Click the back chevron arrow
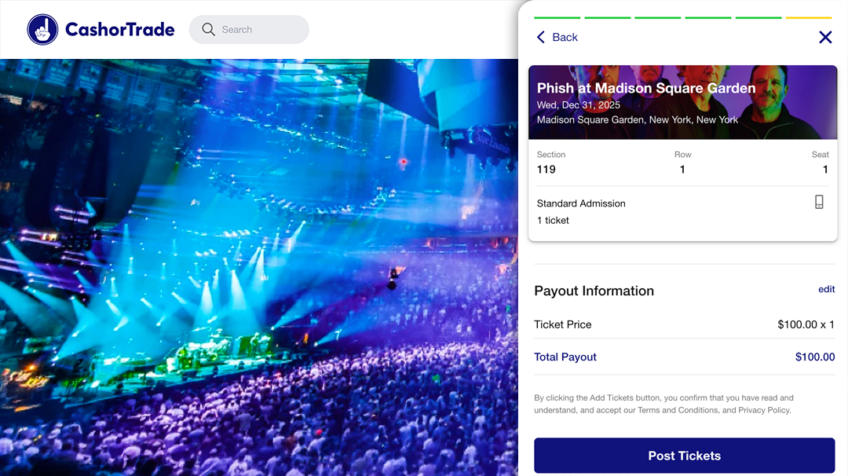Viewport: 848px width, 476px height. (x=540, y=37)
